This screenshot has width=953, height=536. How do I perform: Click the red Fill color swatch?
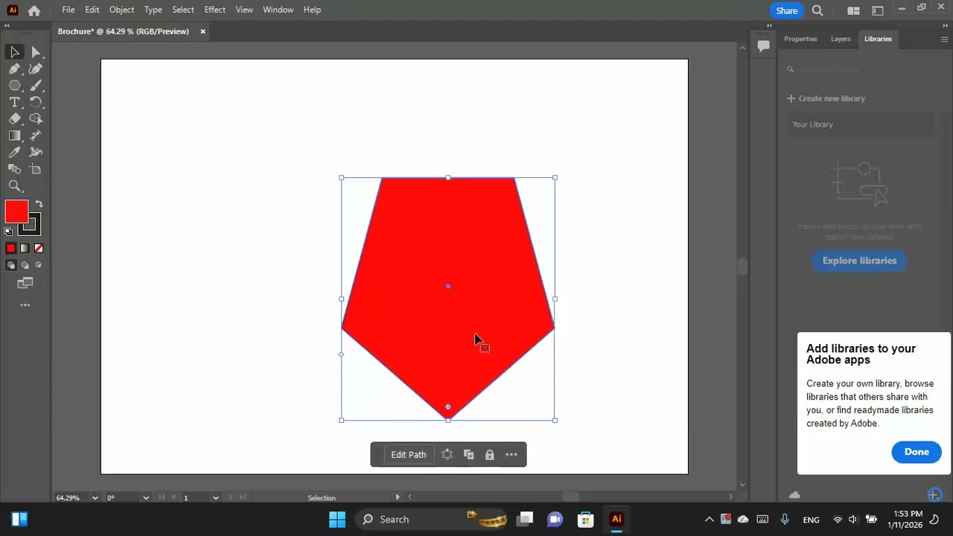click(16, 212)
